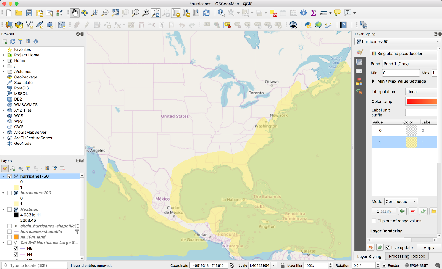
Task: Select the Layer Styling tab
Action: coord(369,256)
